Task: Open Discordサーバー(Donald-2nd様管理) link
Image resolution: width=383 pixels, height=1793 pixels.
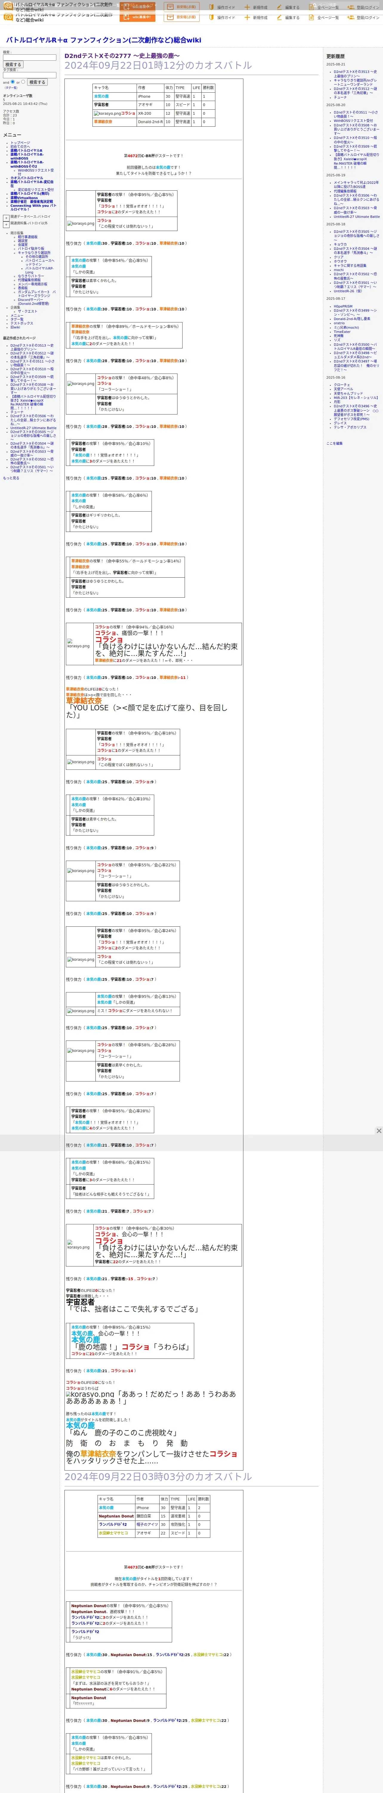Action: pos(33,302)
